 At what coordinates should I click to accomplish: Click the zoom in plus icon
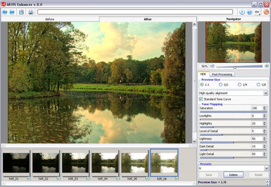(266, 66)
